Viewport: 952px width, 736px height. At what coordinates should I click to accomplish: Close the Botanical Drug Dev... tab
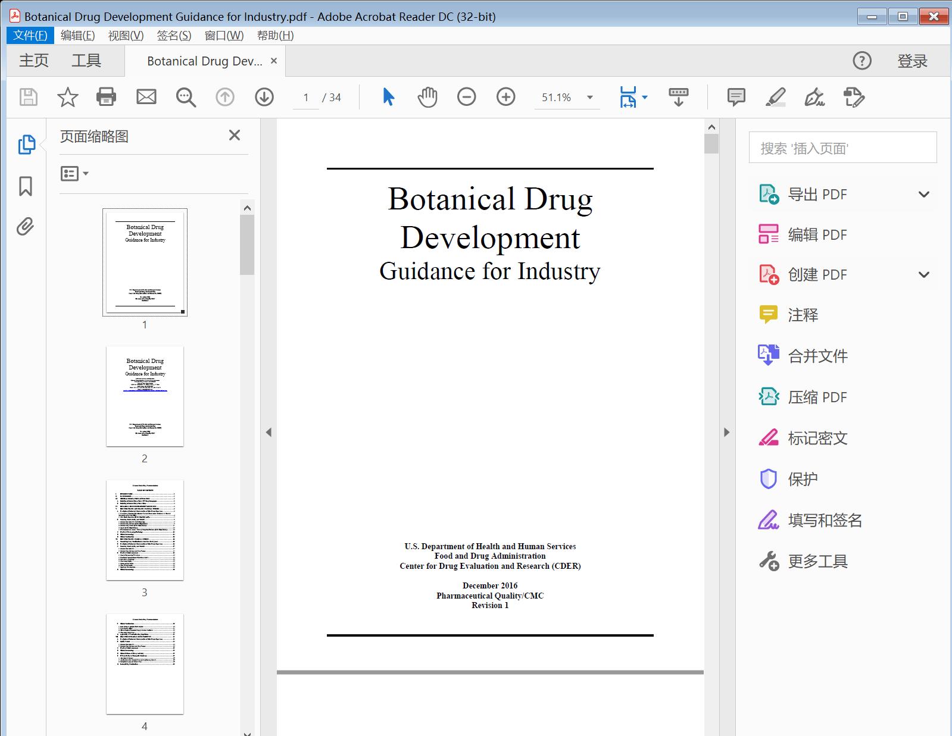tap(274, 61)
